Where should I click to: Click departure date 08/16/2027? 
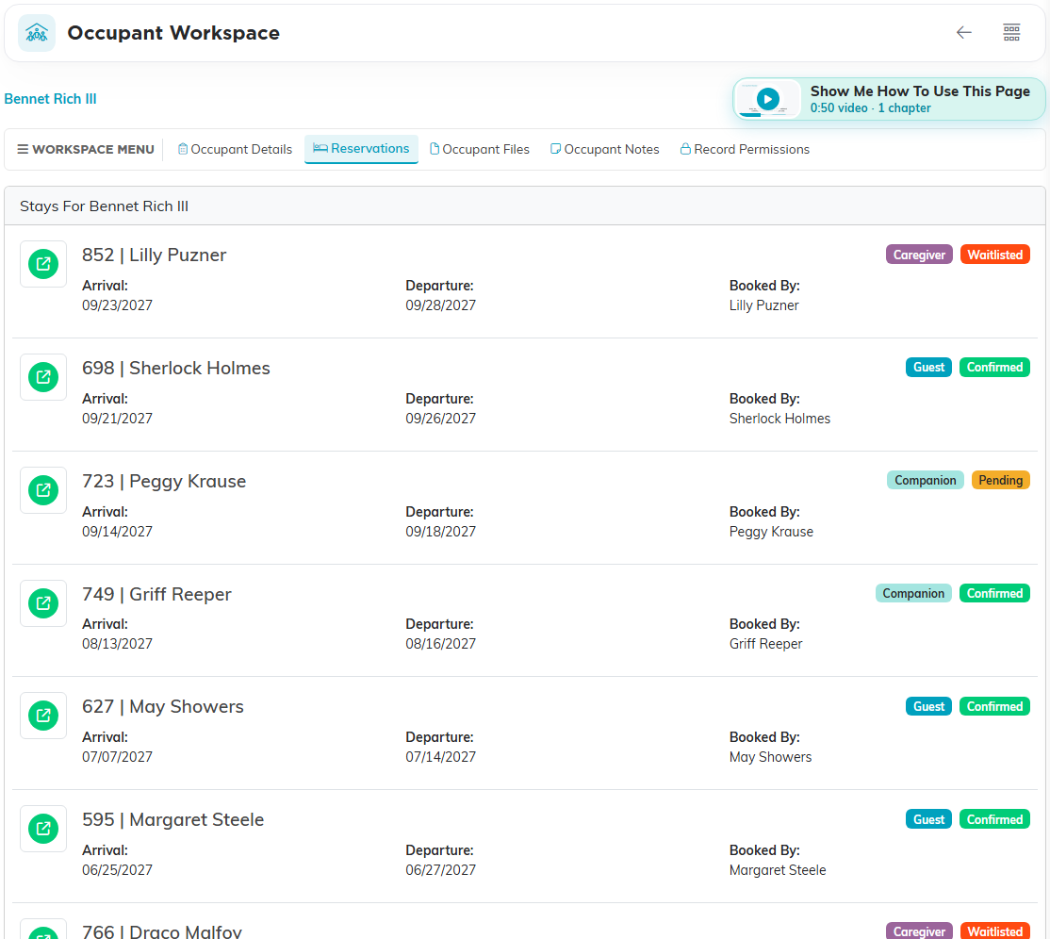click(x=440, y=644)
